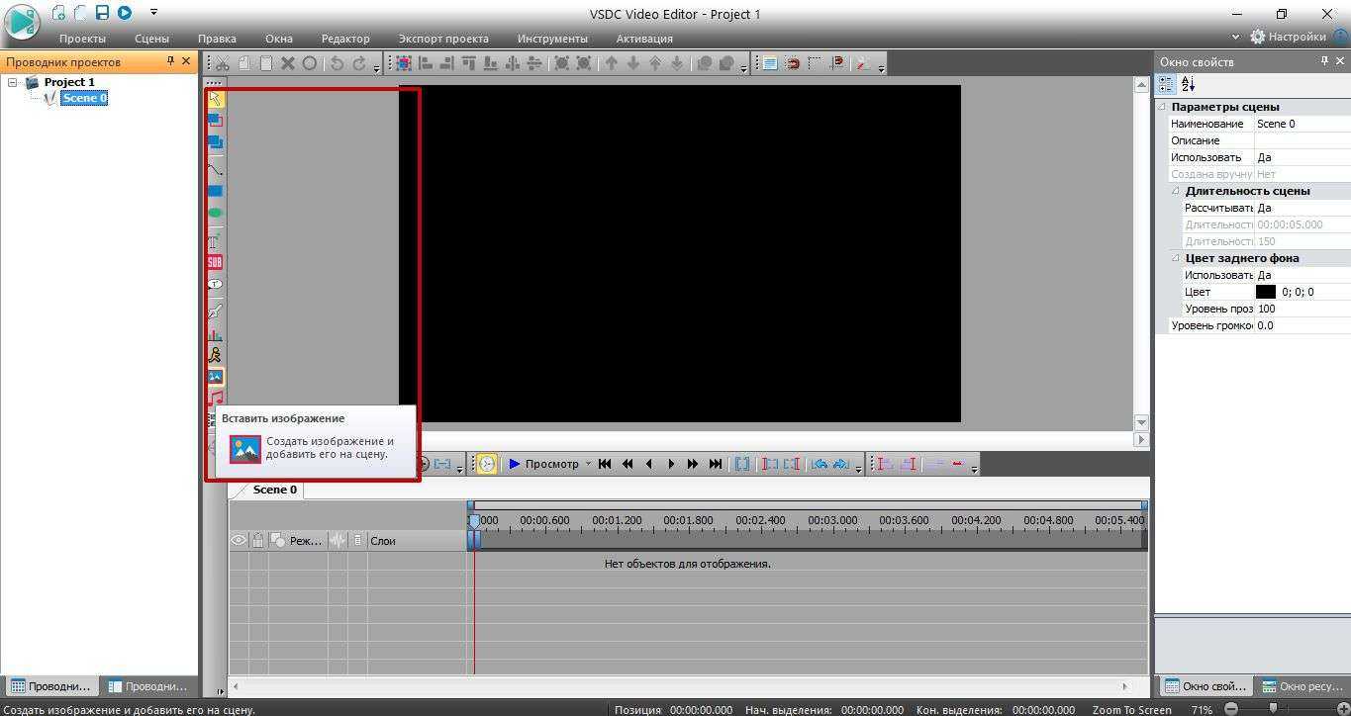Select the green ellipse shape tool

tap(215, 213)
